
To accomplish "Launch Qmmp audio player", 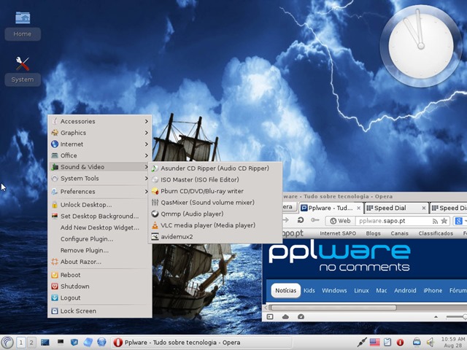I will click(x=215, y=214).
